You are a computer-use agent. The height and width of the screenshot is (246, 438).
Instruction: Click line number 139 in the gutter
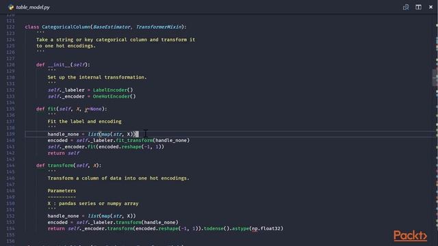tap(10, 134)
